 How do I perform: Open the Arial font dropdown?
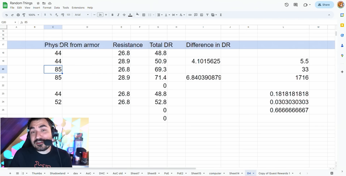point(82,15)
